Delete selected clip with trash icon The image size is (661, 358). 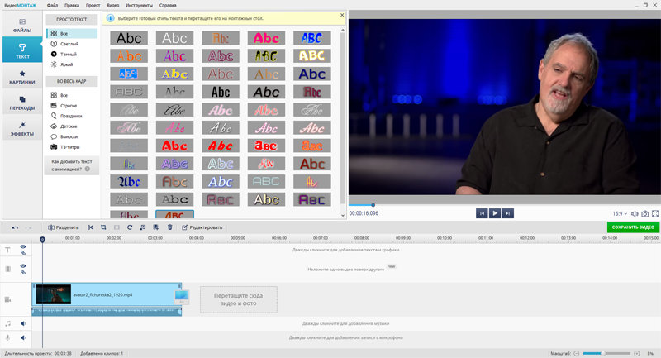170,227
